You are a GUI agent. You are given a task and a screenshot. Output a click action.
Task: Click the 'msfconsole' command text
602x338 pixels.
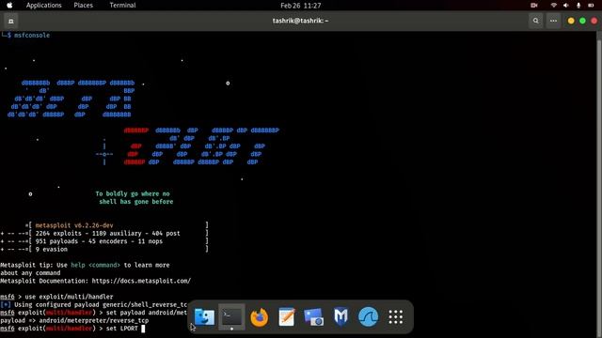tap(32, 36)
